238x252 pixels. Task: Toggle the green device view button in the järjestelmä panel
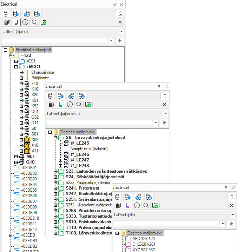click(61, 104)
